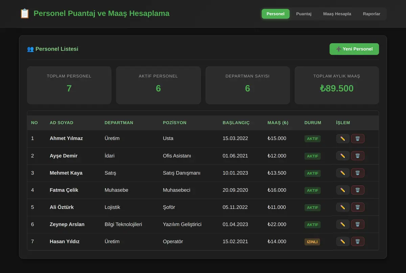Viewport: 406px width, 273px height.
Task: Click the salary ₺22.000
Action: pos(277,224)
